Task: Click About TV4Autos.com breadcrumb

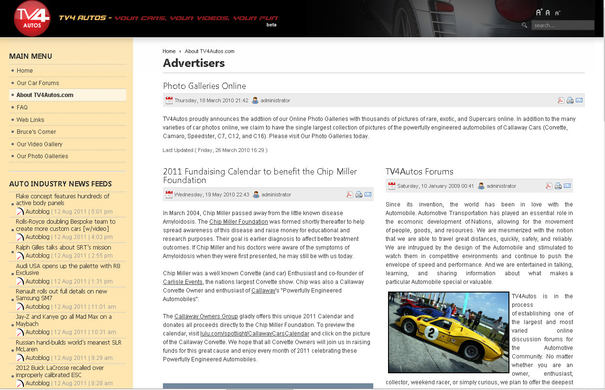Action: click(209, 51)
